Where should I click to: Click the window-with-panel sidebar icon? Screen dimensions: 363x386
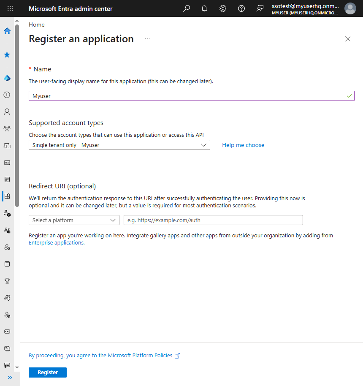coord(7,179)
